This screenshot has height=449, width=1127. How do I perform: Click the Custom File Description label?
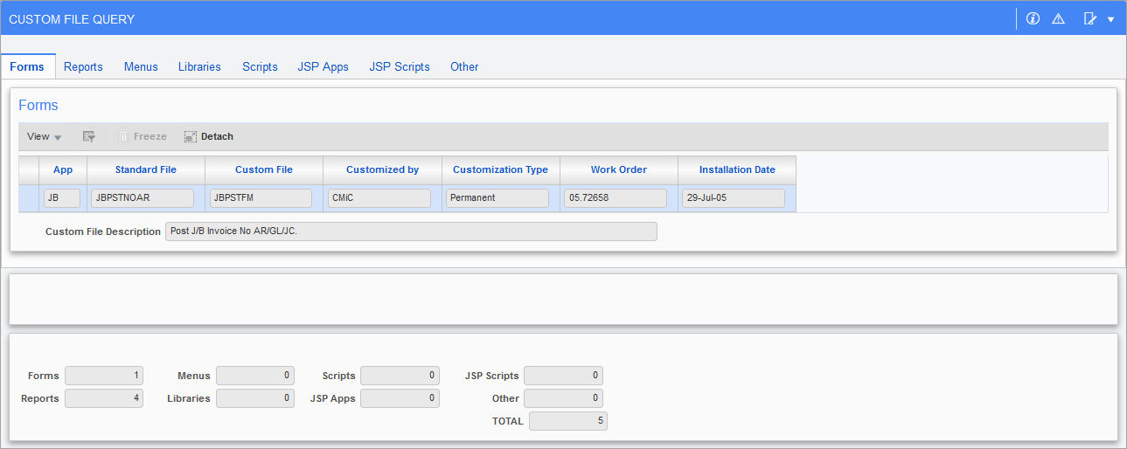[103, 232]
